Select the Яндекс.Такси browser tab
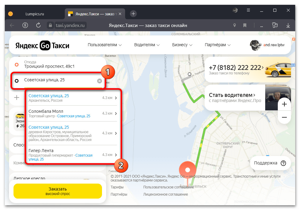This screenshot has height=210, width=300. 95,14
